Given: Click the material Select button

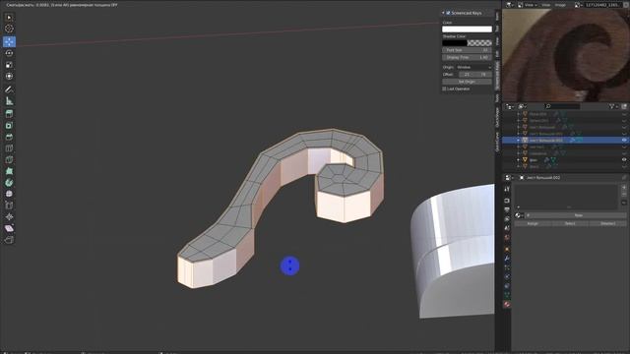Looking at the screenshot, I should [x=570, y=223].
